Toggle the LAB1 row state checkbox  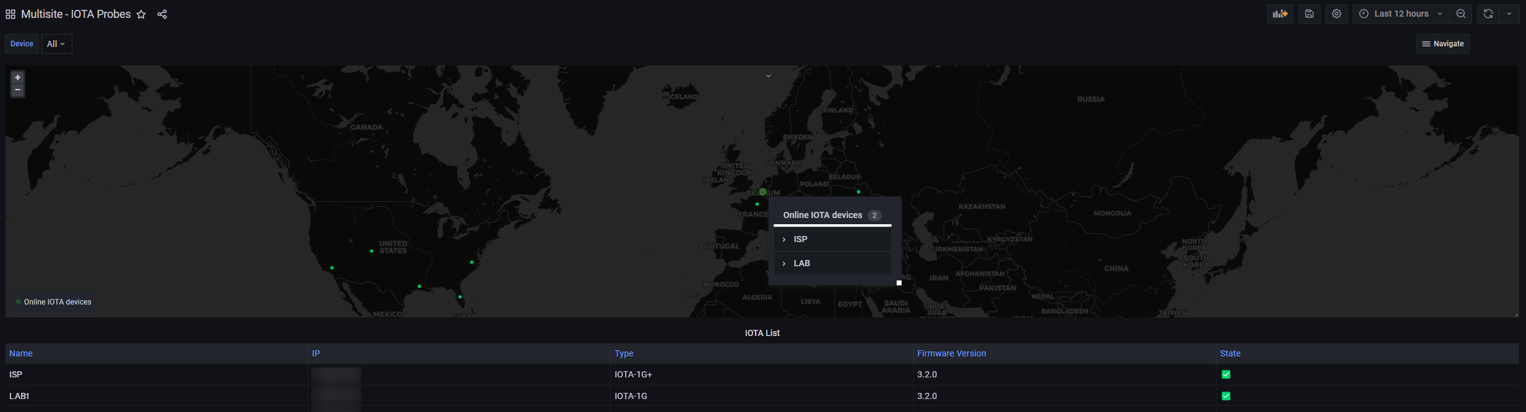[x=1226, y=396]
